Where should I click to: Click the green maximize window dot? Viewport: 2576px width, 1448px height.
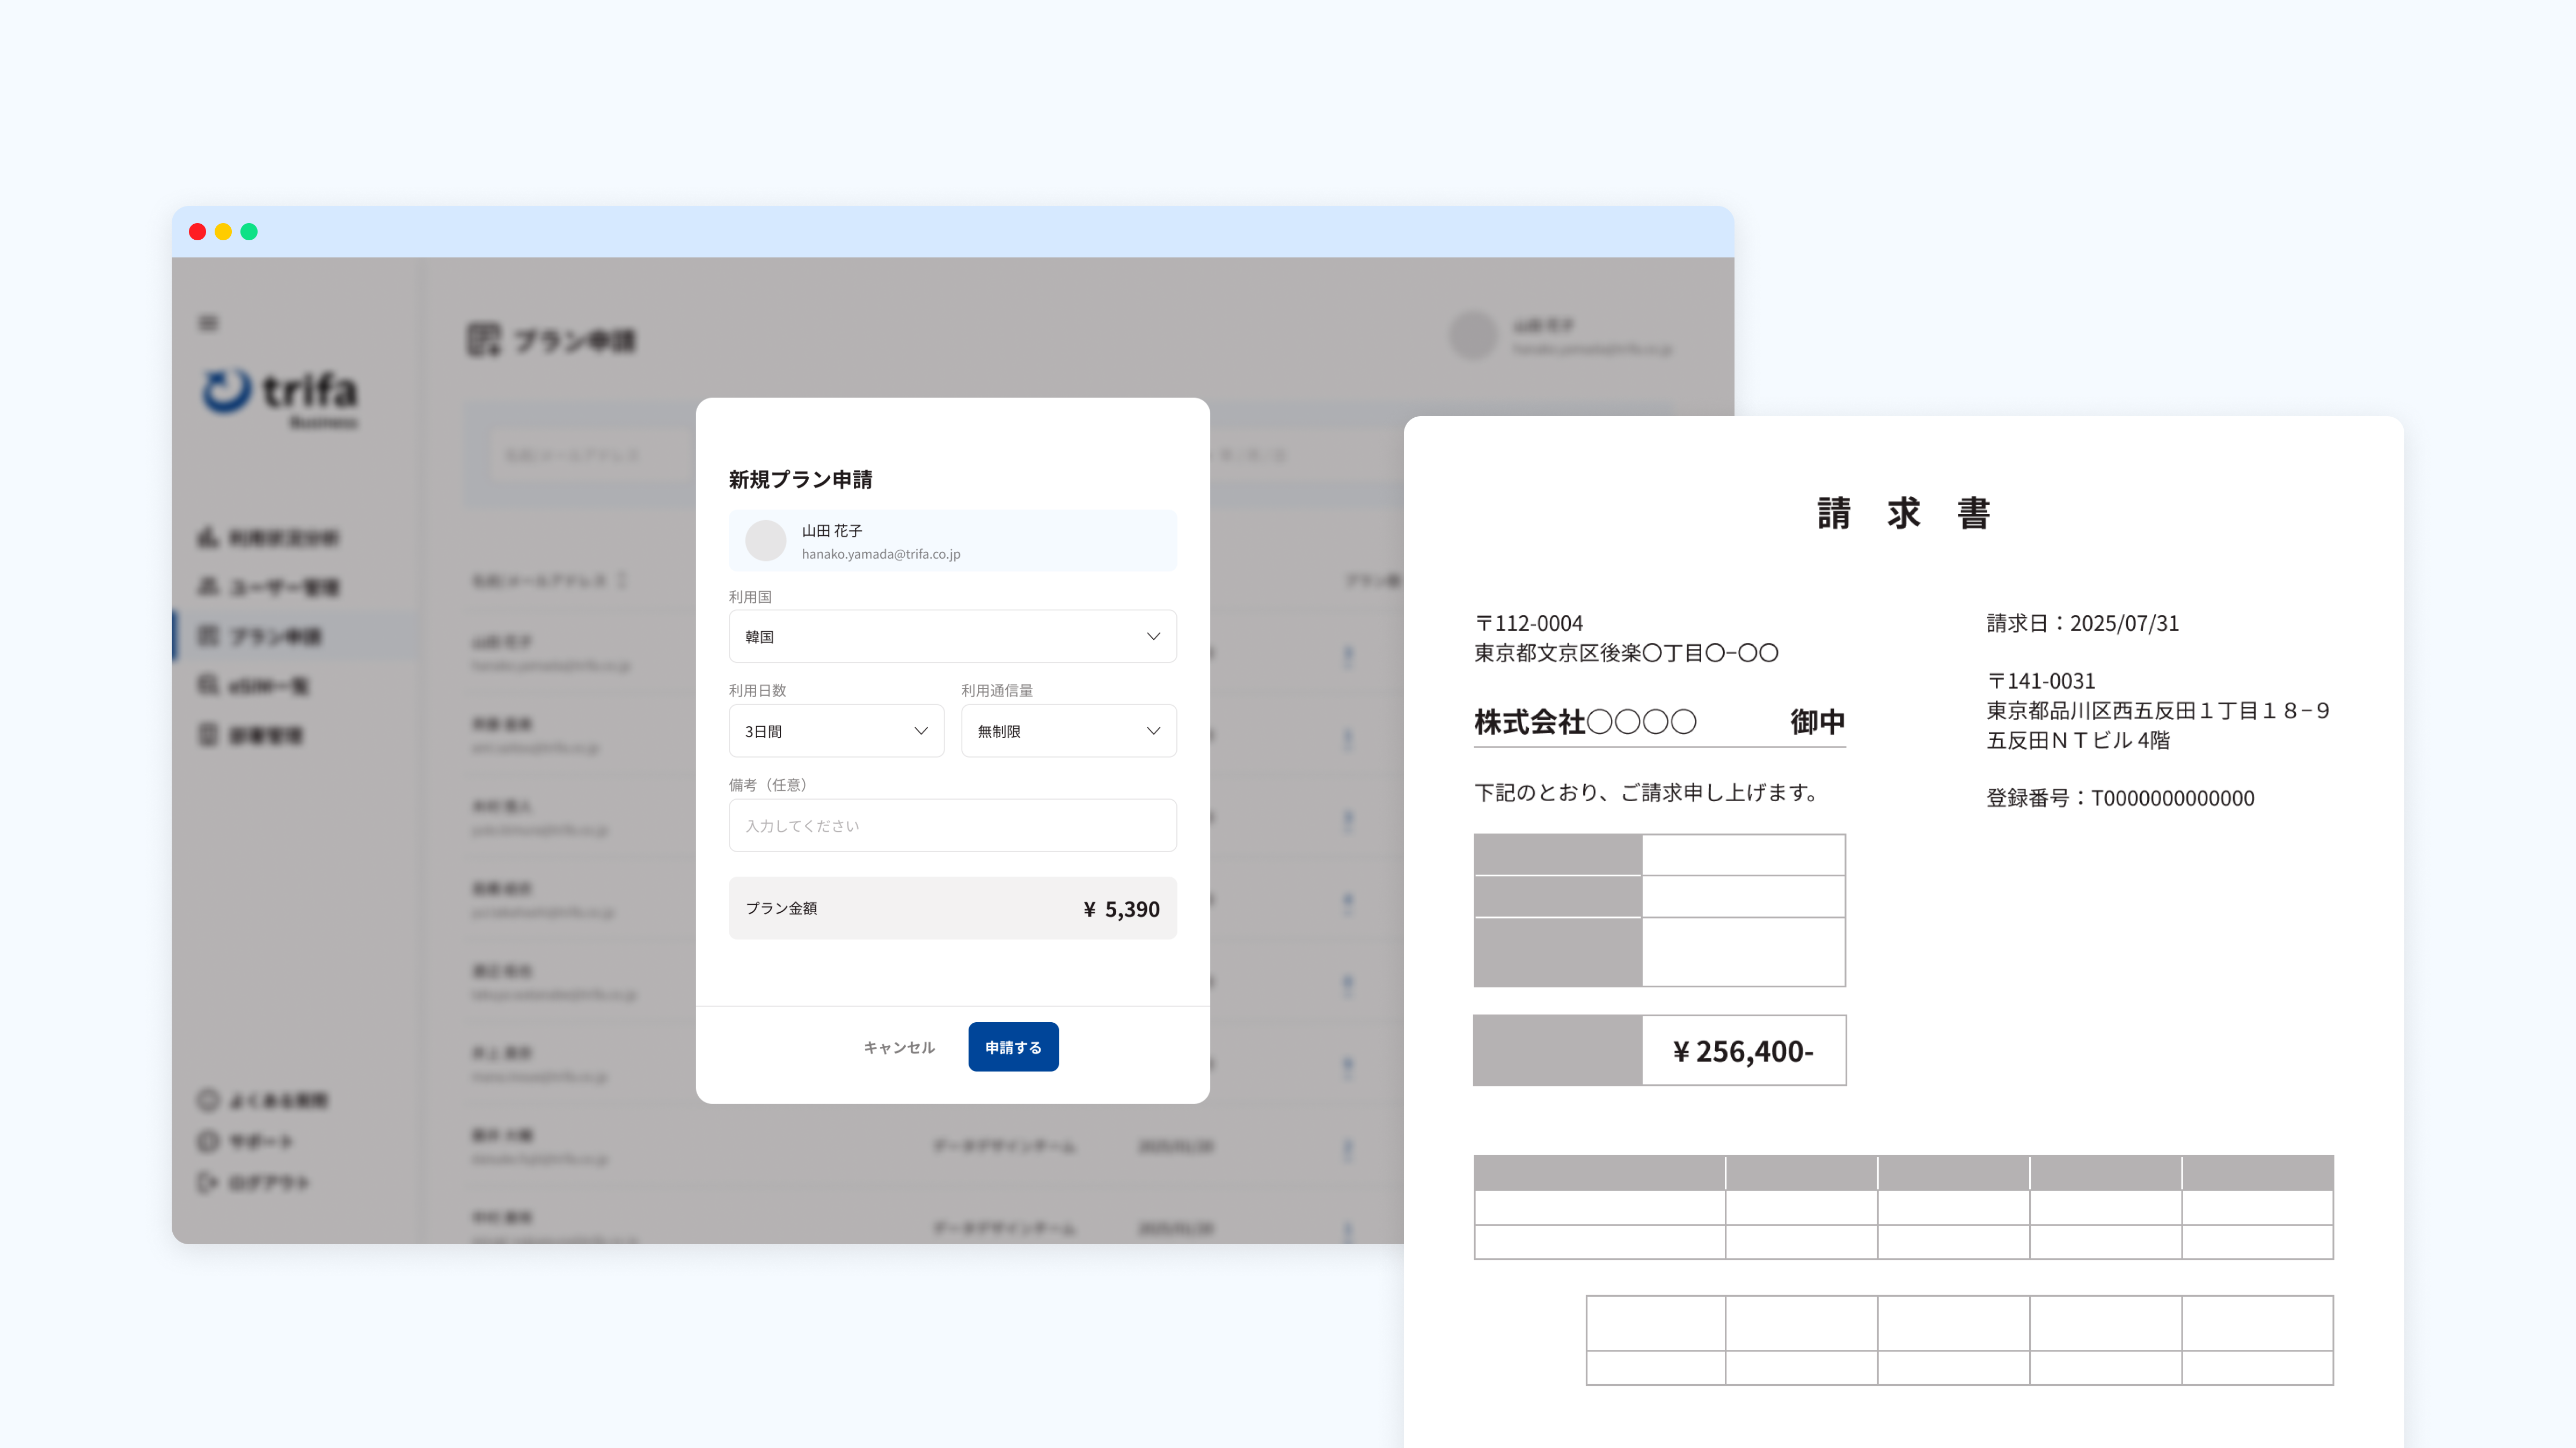coord(249,232)
